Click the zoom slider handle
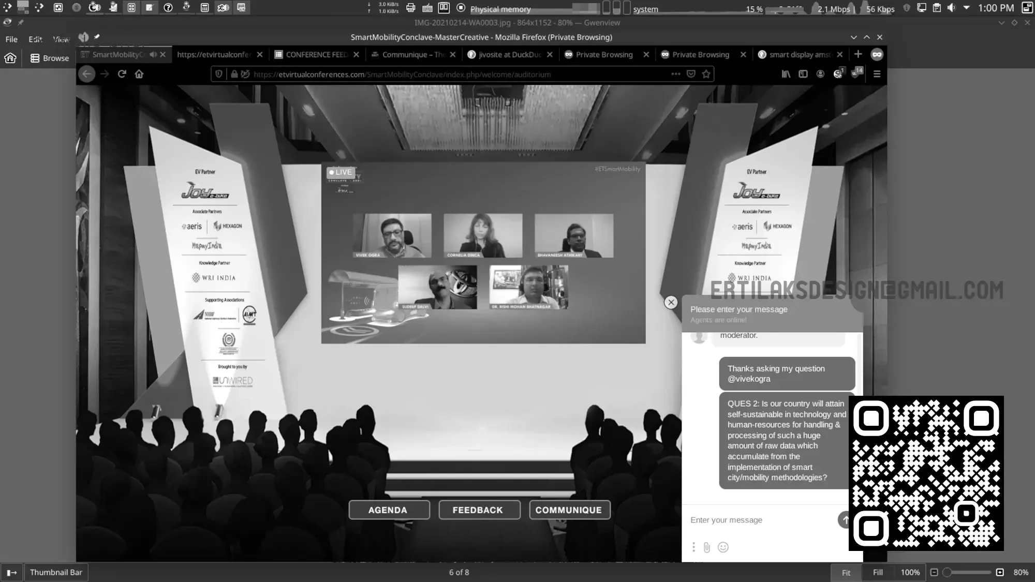Screen dimensions: 1035x582 tap(947, 572)
